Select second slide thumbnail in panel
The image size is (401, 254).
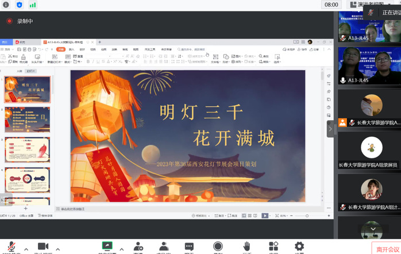(x=28, y=120)
